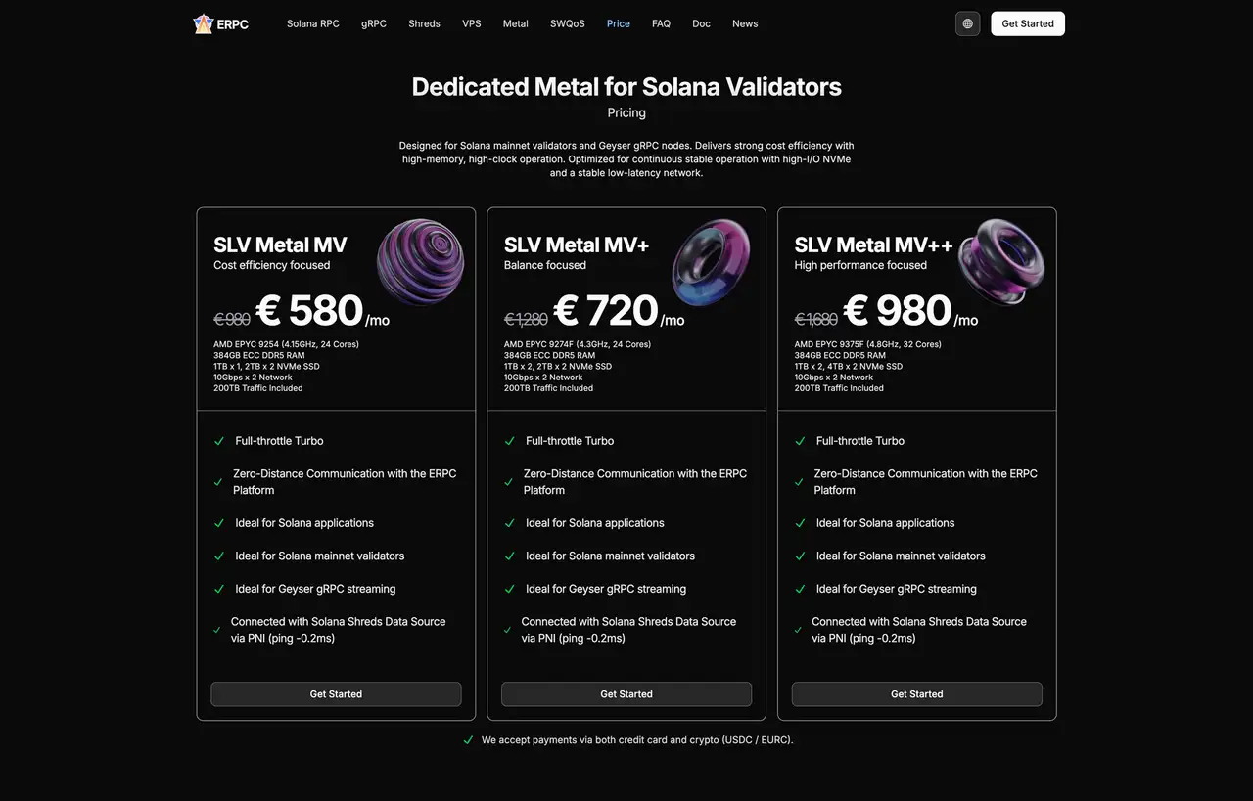The width and height of the screenshot is (1253, 801).
Task: Select Price in the navigation bar
Action: 618,23
